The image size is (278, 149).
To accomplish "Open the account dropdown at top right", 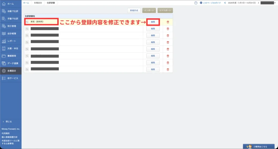I will [x=268, y=3].
